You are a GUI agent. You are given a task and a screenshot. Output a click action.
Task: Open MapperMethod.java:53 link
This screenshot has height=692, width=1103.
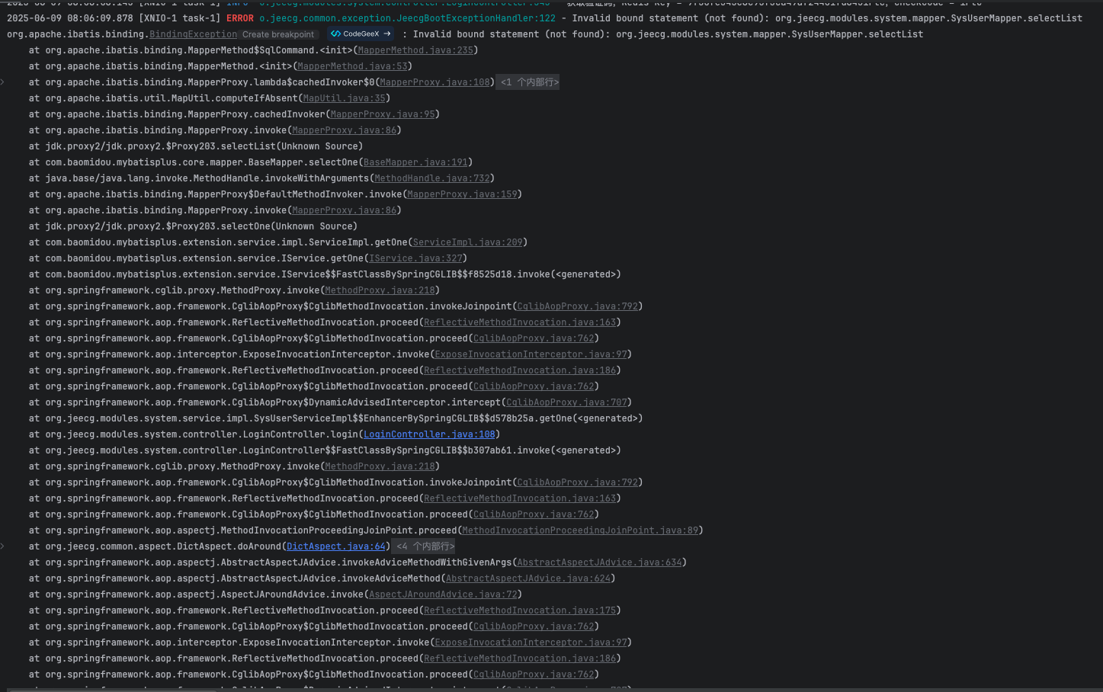pos(352,66)
